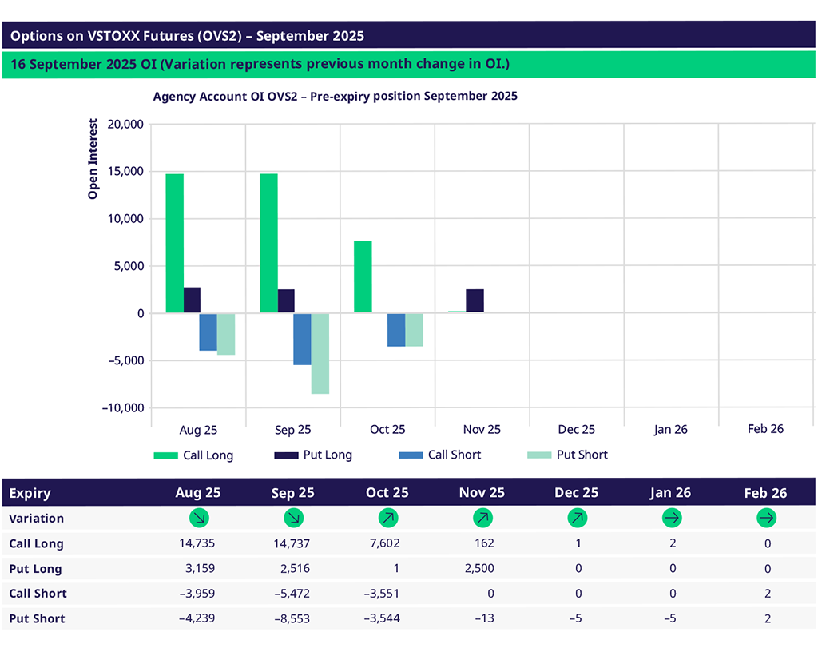
Task: Select the Nov 25 Put Long bar
Action: pos(475,300)
